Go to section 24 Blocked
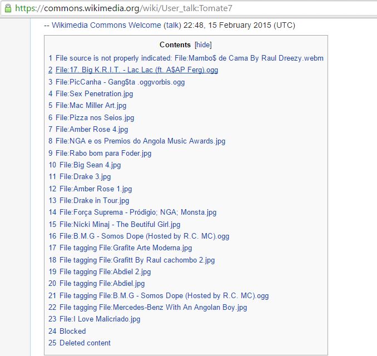The width and height of the screenshot is (377, 356). [x=67, y=331]
